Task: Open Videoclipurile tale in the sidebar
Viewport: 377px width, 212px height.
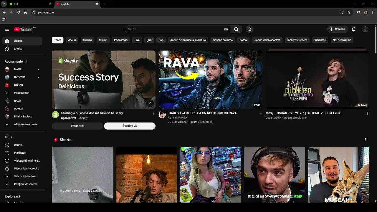Action: tap(22, 176)
